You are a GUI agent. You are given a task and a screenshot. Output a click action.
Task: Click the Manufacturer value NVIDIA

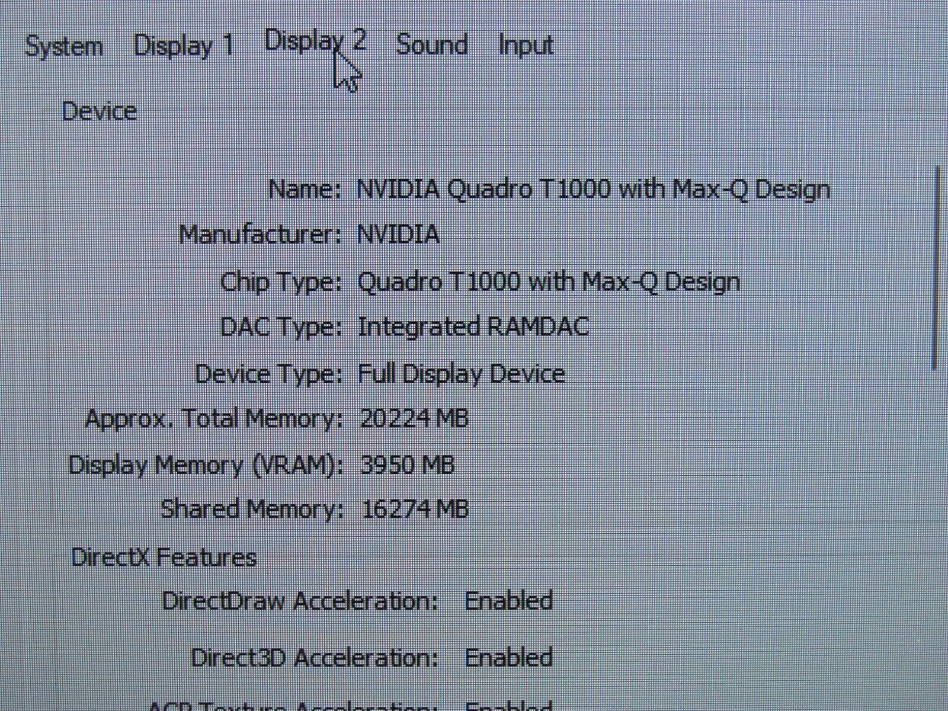click(x=398, y=235)
